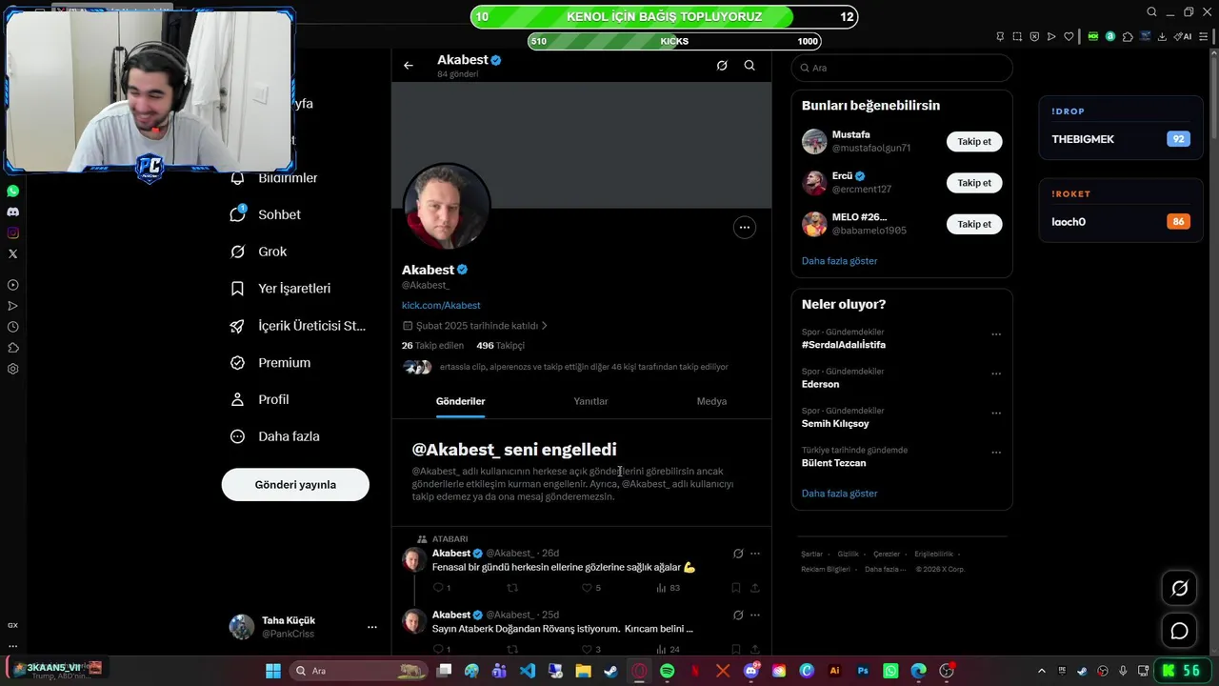Expand the Daha fazla menu

coord(275,436)
